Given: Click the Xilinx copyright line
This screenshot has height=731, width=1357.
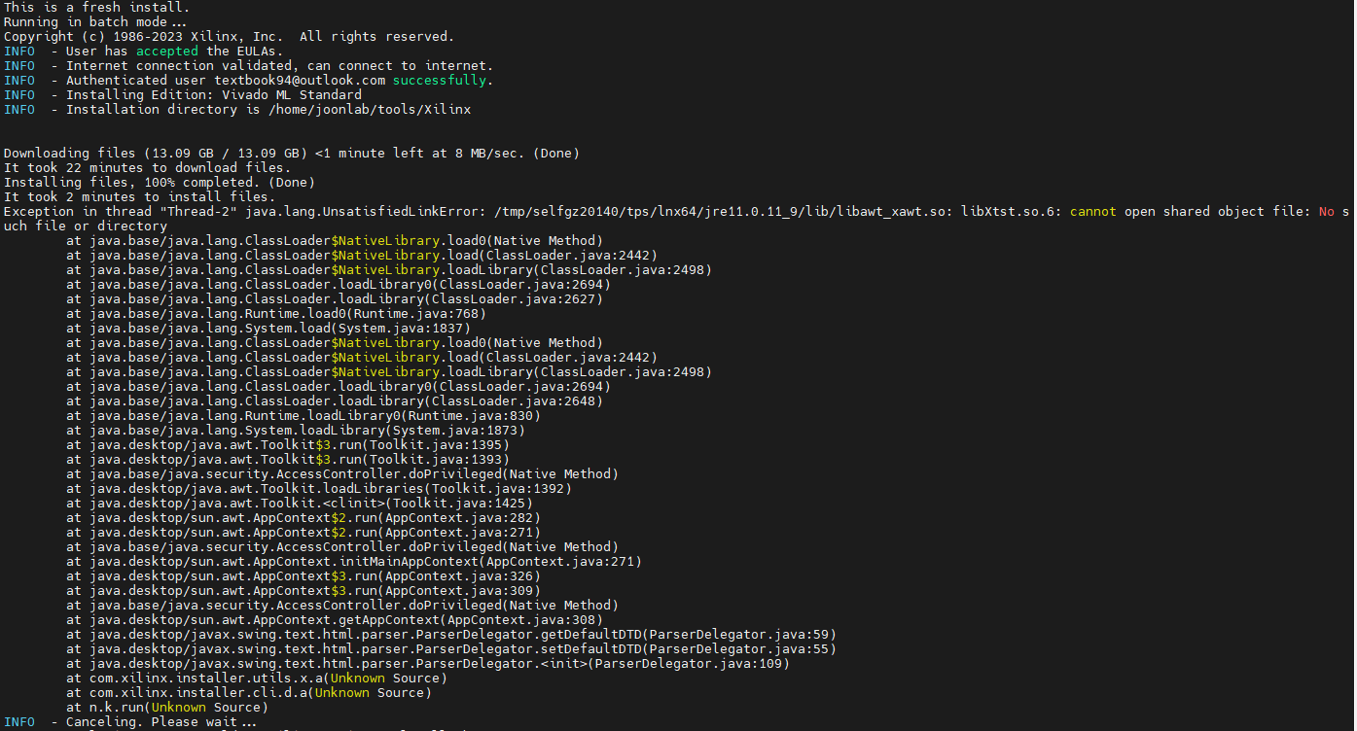Looking at the screenshot, I should pyautogui.click(x=230, y=37).
